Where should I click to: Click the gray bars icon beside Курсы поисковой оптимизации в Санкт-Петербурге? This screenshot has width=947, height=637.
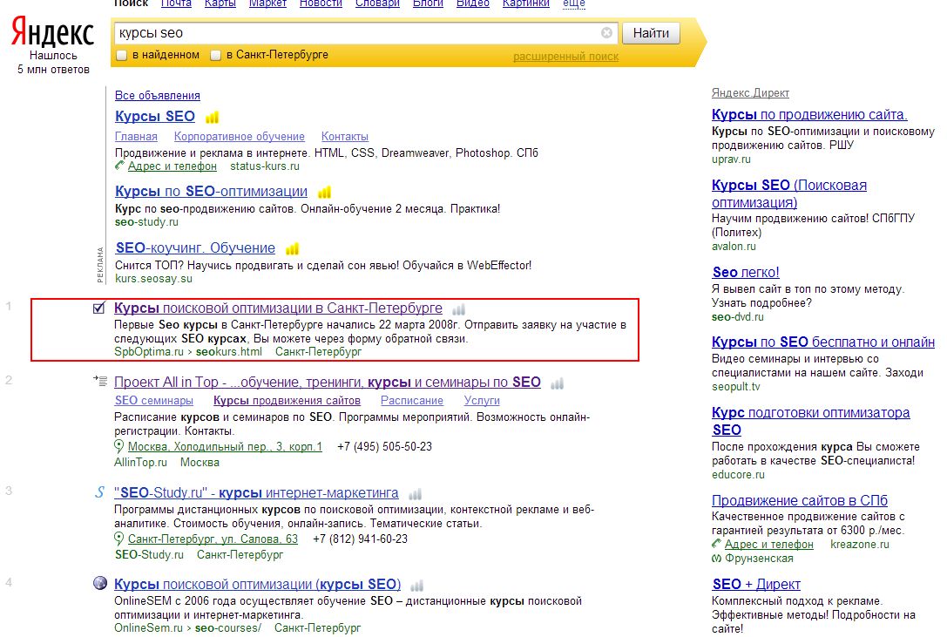tap(459, 309)
